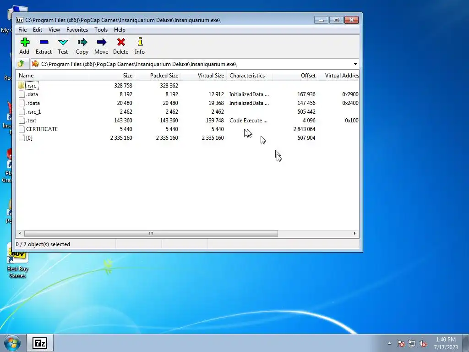469x352 pixels.
Task: Click the network tray icon
Action: click(412, 343)
